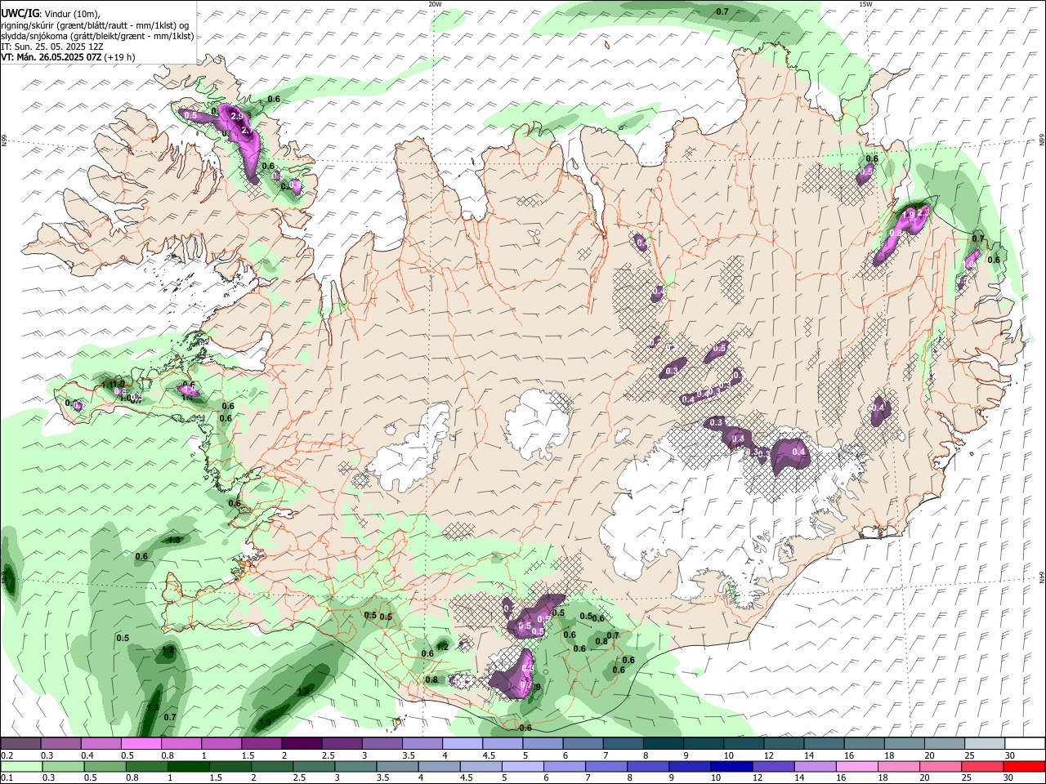Click the Hofsjökull glacier in central Iceland
This screenshot has width=1046, height=784.
(537, 422)
